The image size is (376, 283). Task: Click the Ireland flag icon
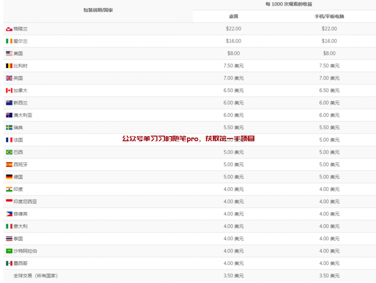coord(9,41)
